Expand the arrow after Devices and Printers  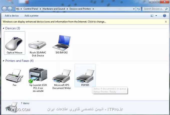pyautogui.click(x=93, y=9)
